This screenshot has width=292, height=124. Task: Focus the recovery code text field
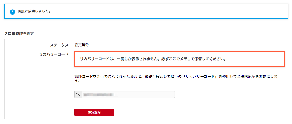pyautogui.click(x=128, y=94)
